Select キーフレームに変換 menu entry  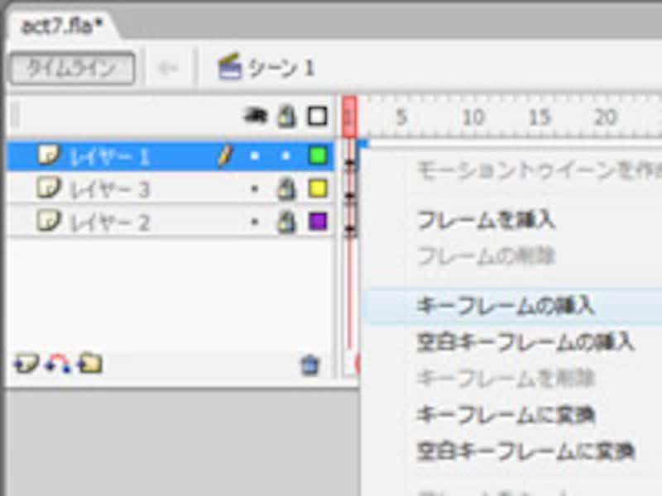point(506,414)
